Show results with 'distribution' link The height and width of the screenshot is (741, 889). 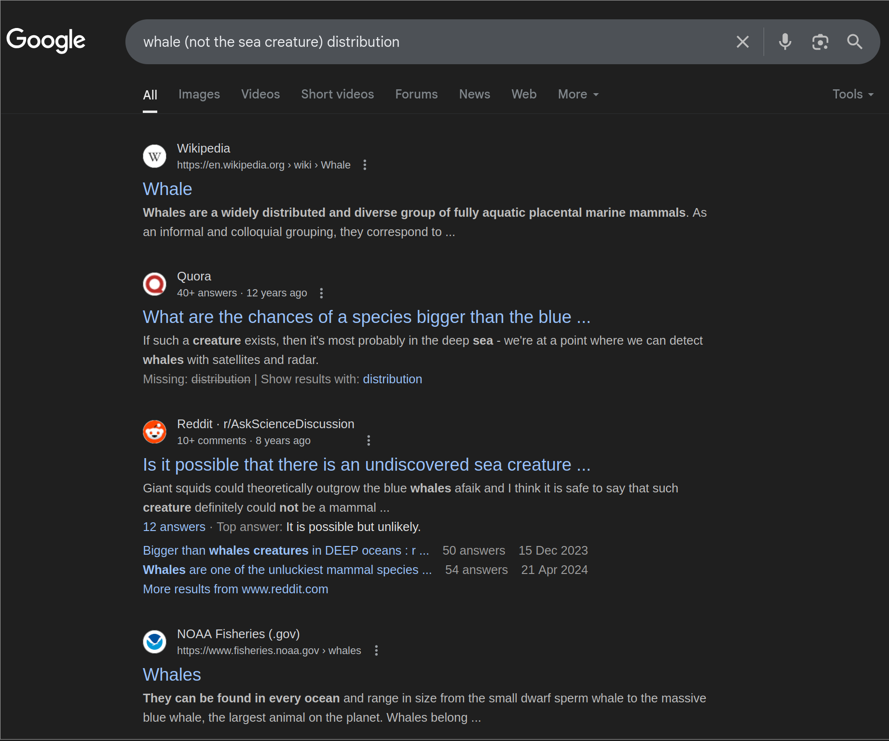click(x=392, y=379)
